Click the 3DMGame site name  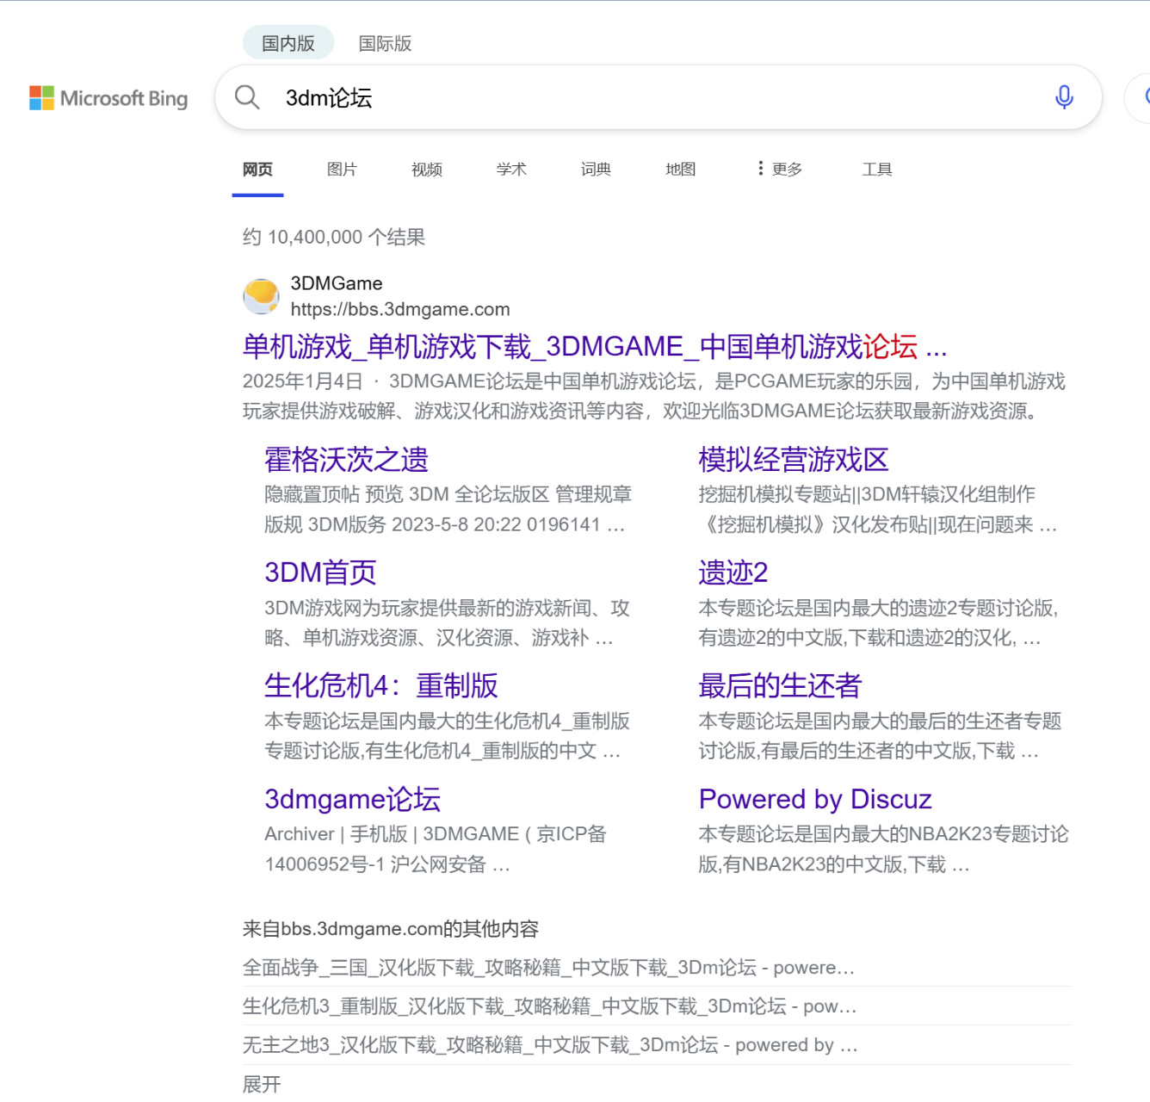tap(337, 283)
